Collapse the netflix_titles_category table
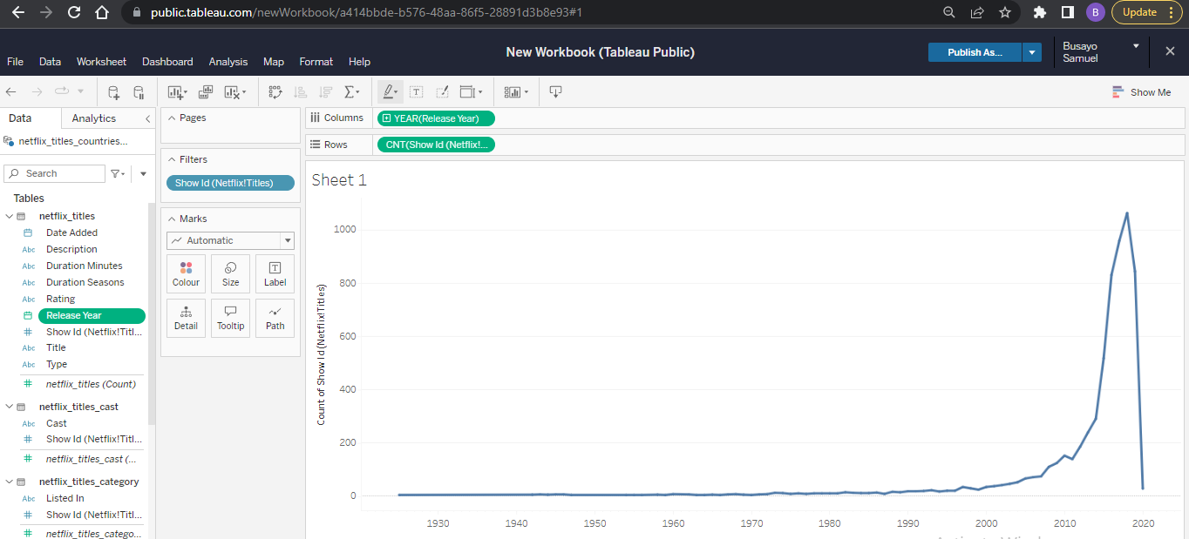1189x539 pixels. 10,482
